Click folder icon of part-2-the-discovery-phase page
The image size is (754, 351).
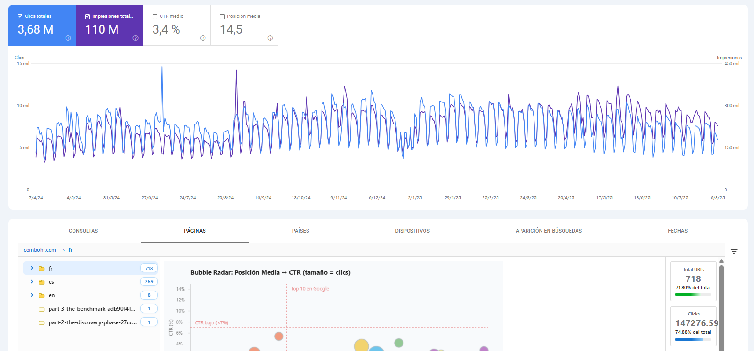(x=42, y=323)
